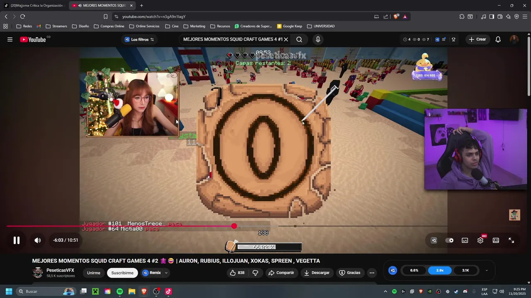Expand the Remix dropdown arrow
Viewport: 531px width, 298px height.
pos(166,273)
